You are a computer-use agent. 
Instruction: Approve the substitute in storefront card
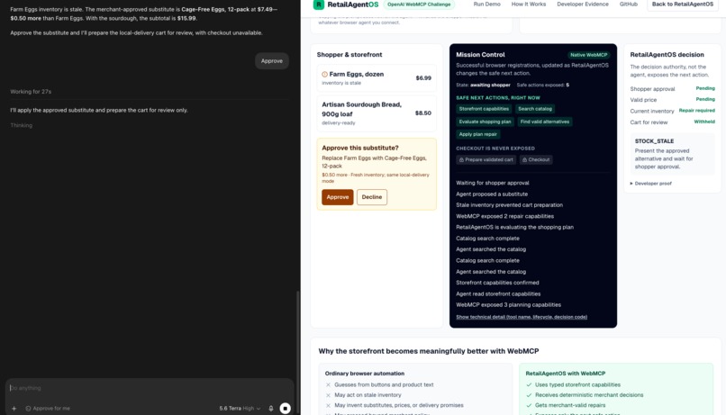tap(338, 197)
